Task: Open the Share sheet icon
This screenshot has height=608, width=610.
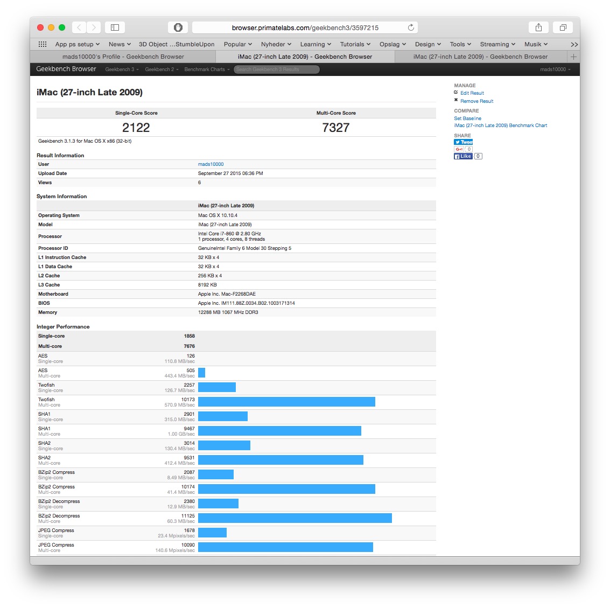Action: (x=538, y=27)
